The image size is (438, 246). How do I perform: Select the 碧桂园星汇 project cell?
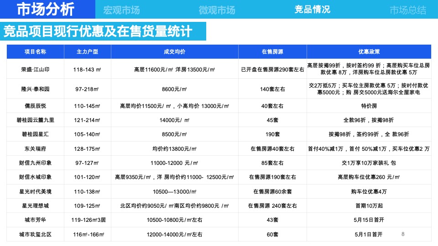click(x=35, y=134)
